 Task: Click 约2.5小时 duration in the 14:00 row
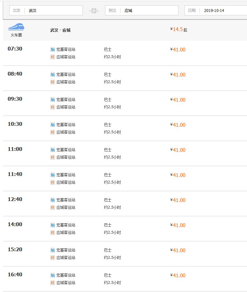[x=113, y=233]
